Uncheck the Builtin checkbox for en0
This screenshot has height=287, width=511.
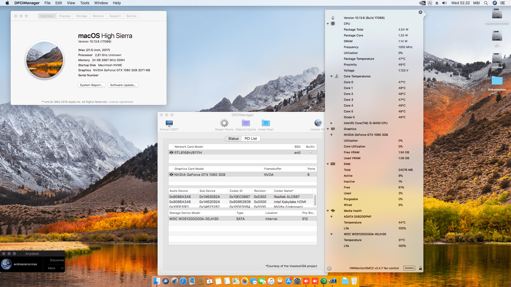point(310,152)
